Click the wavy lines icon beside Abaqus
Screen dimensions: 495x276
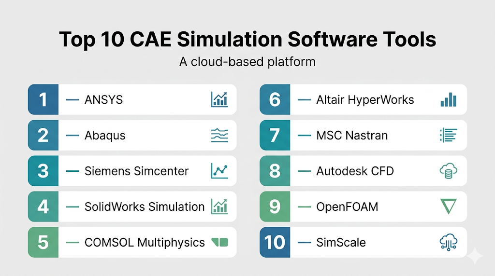[219, 136]
